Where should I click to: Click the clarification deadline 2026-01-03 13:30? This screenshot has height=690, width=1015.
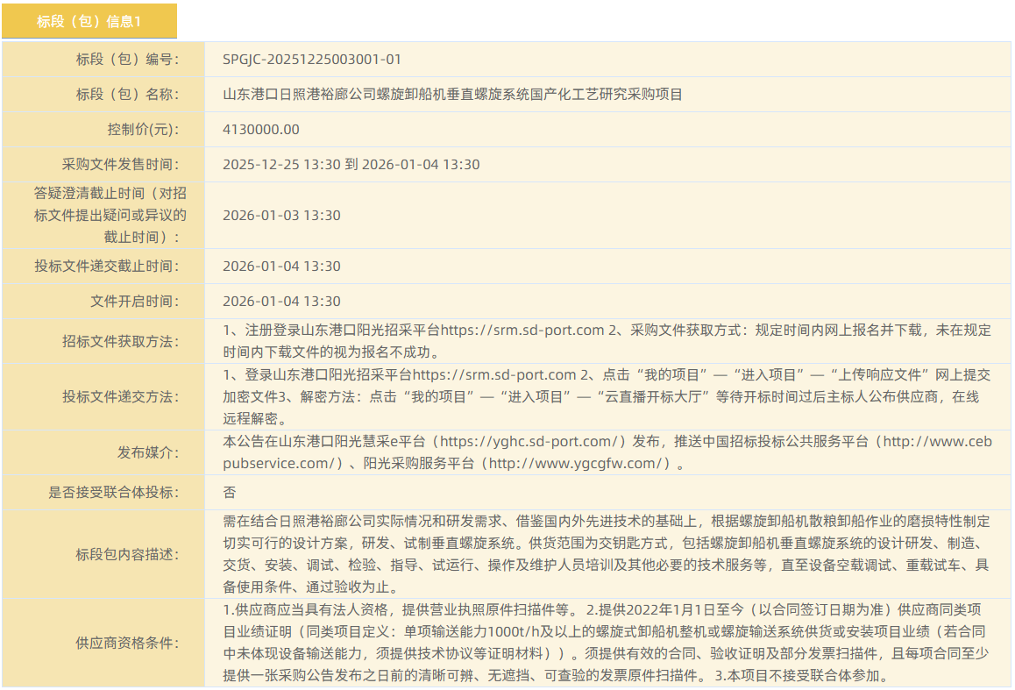281,216
